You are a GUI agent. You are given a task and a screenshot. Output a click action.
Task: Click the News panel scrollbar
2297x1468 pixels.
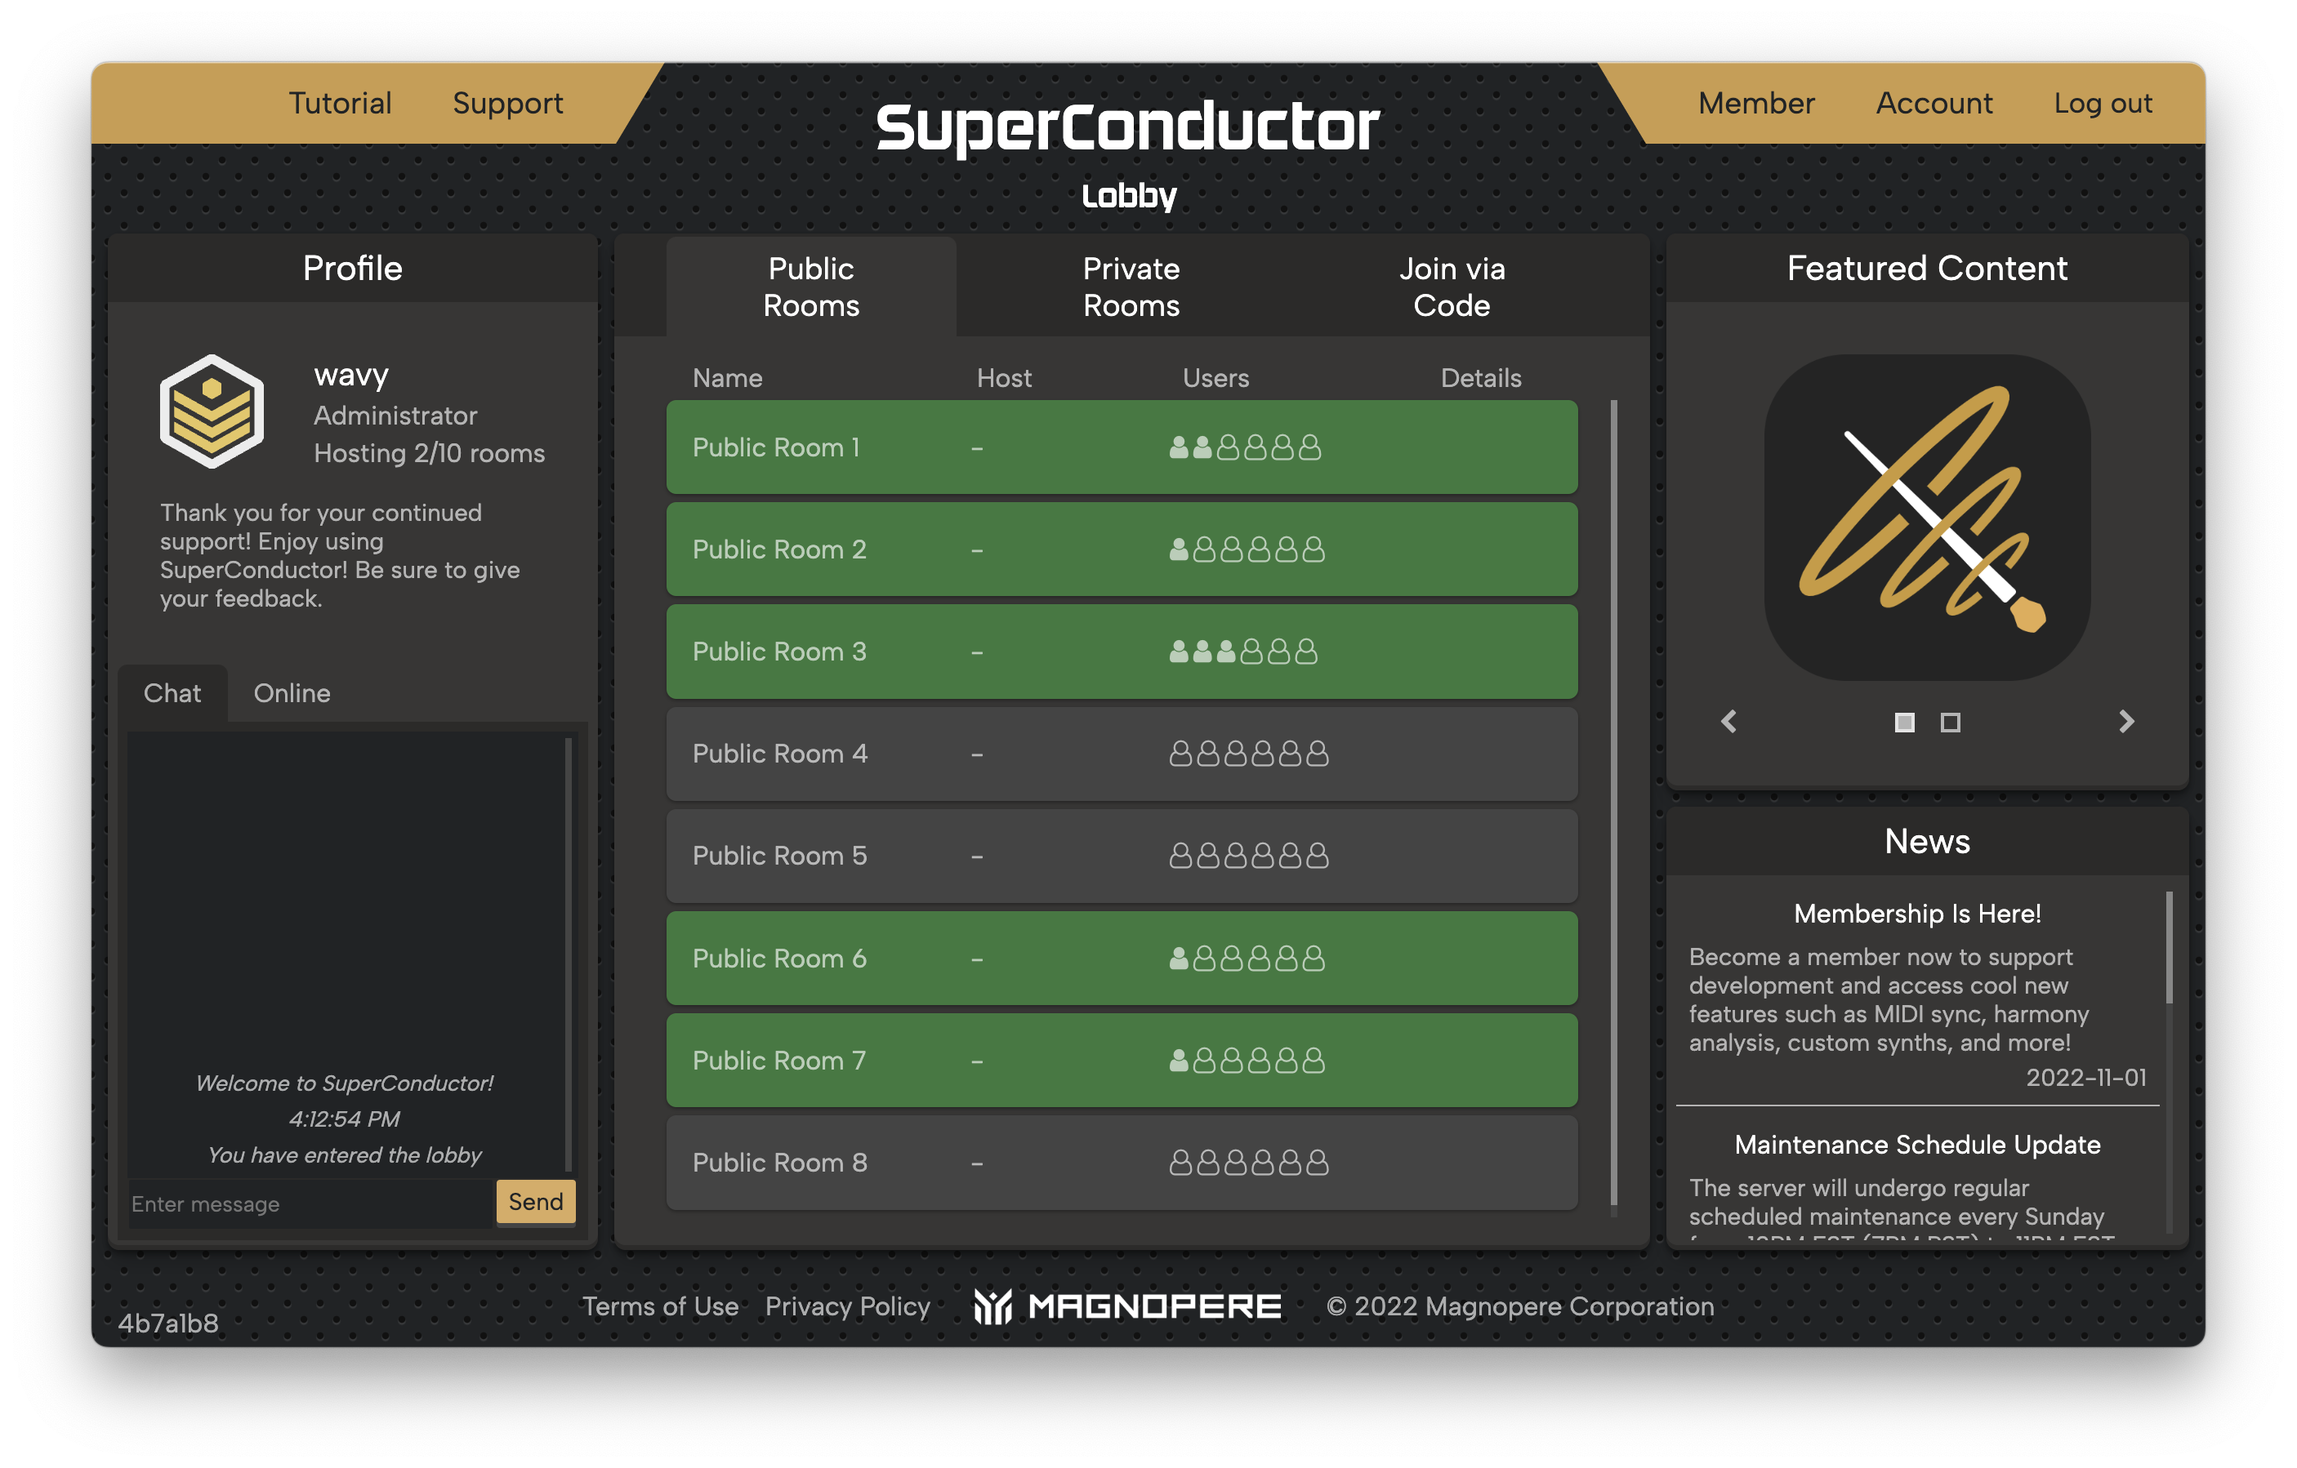[x=2170, y=949]
